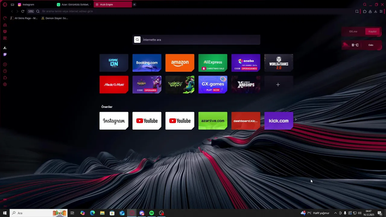Open the World of Tanks tile
The height and width of the screenshot is (217, 386).
click(x=279, y=63)
